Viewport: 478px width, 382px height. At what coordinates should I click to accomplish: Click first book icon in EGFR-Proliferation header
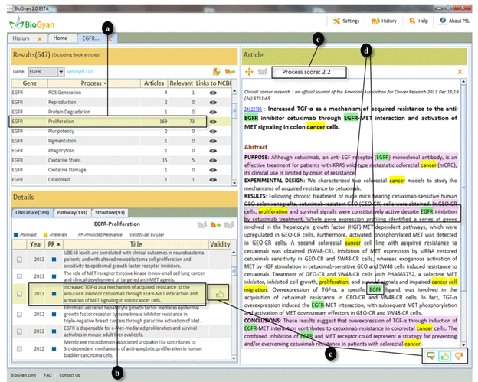201,225
